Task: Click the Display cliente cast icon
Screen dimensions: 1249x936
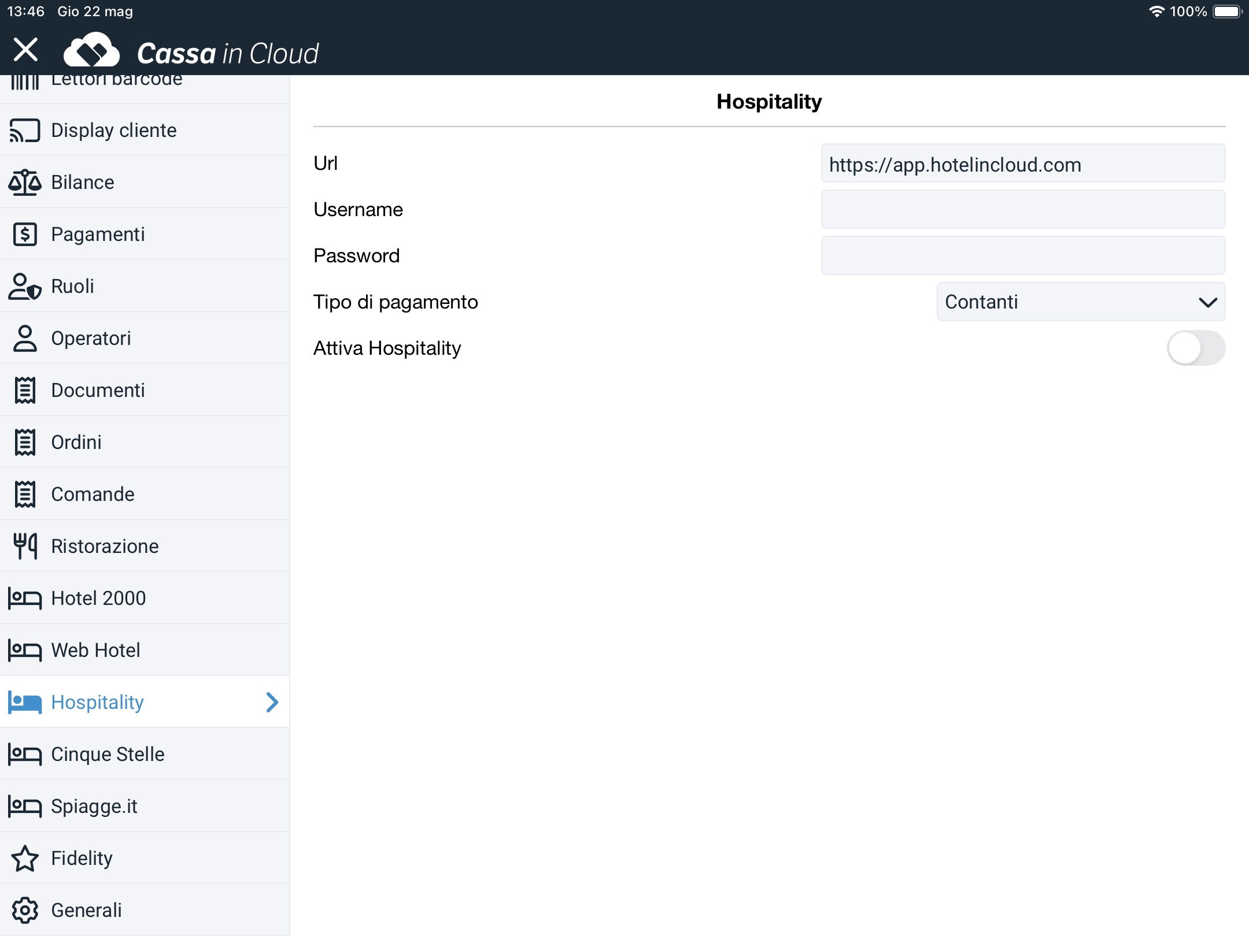Action: click(25, 131)
